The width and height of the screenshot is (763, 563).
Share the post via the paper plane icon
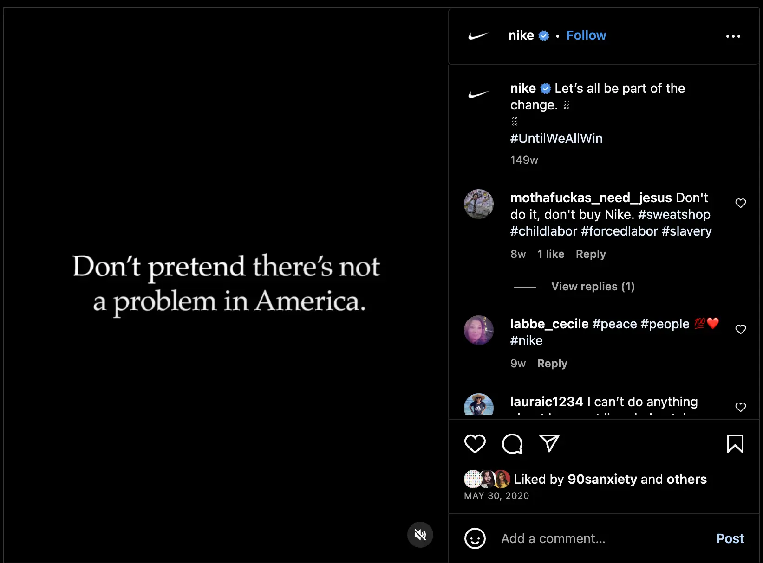coord(549,444)
